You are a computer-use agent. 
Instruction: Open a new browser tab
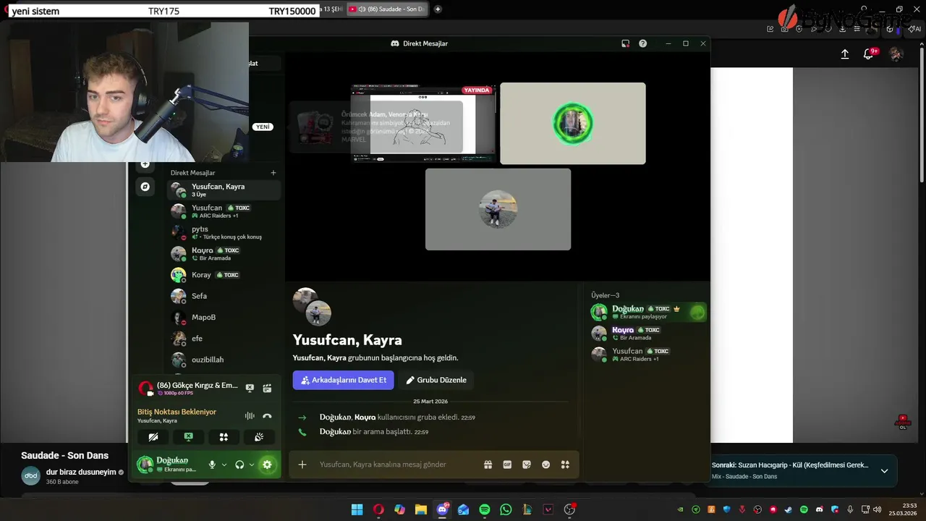pos(438,9)
